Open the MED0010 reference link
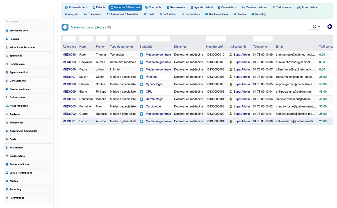 [x=69, y=55]
